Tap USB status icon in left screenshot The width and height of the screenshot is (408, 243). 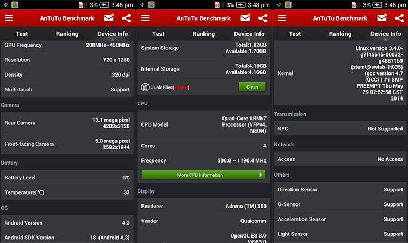(x=6, y=5)
